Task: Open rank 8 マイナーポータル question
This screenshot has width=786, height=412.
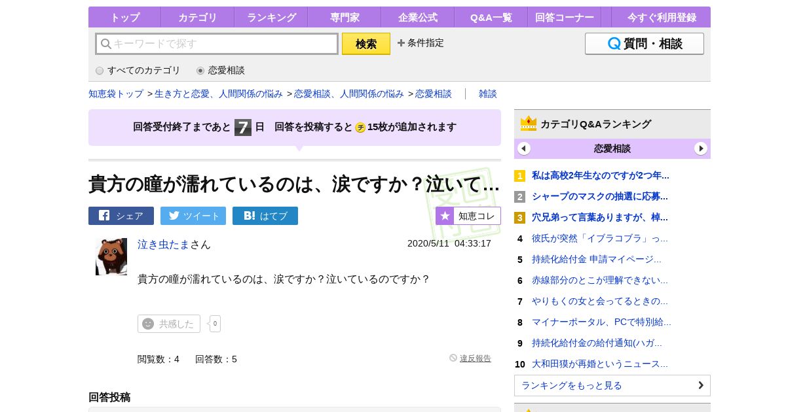Action: (x=601, y=322)
